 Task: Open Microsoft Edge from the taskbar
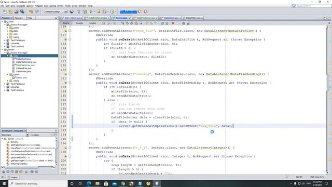click(x=89, y=183)
